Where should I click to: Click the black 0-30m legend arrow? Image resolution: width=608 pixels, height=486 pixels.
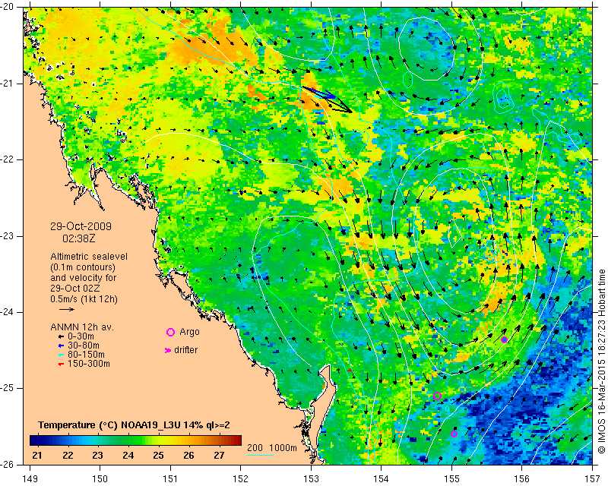pos(61,336)
